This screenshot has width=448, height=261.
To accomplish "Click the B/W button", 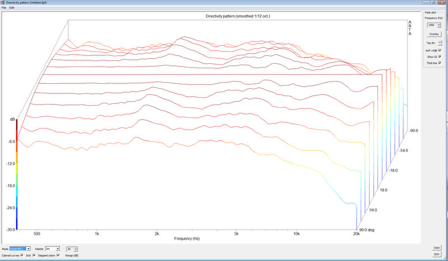I will pos(436,254).
